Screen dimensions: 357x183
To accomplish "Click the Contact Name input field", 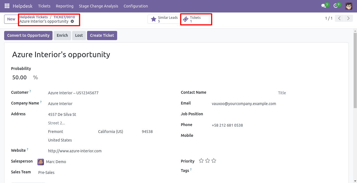I will coord(244,93).
